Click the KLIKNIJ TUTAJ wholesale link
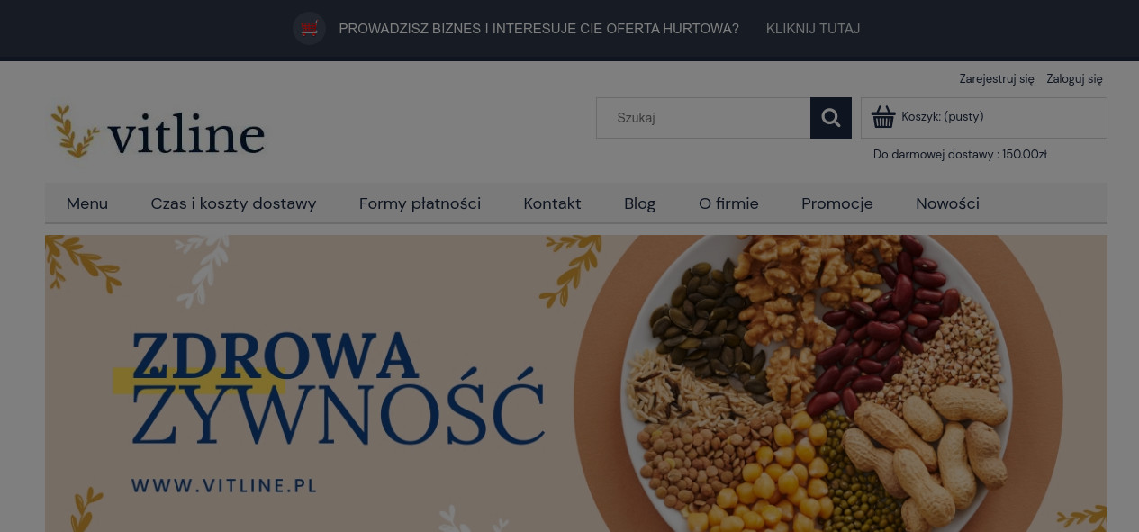The image size is (1139, 532). click(813, 29)
